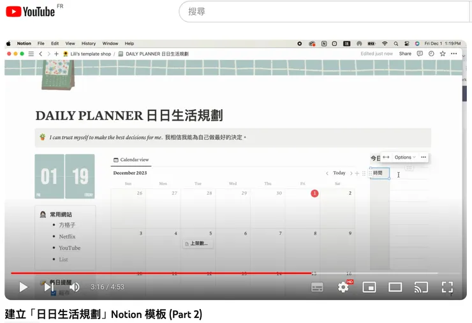
Task: Open the History menu
Action: pyautogui.click(x=89, y=43)
